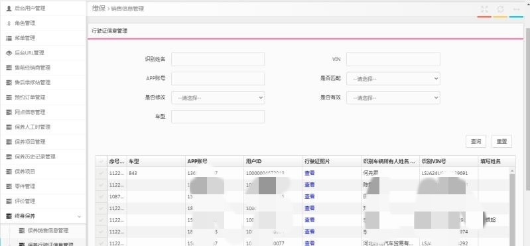Check the row with VIN ending 292
Viewport: 530px width, 246px height.
pos(101,243)
